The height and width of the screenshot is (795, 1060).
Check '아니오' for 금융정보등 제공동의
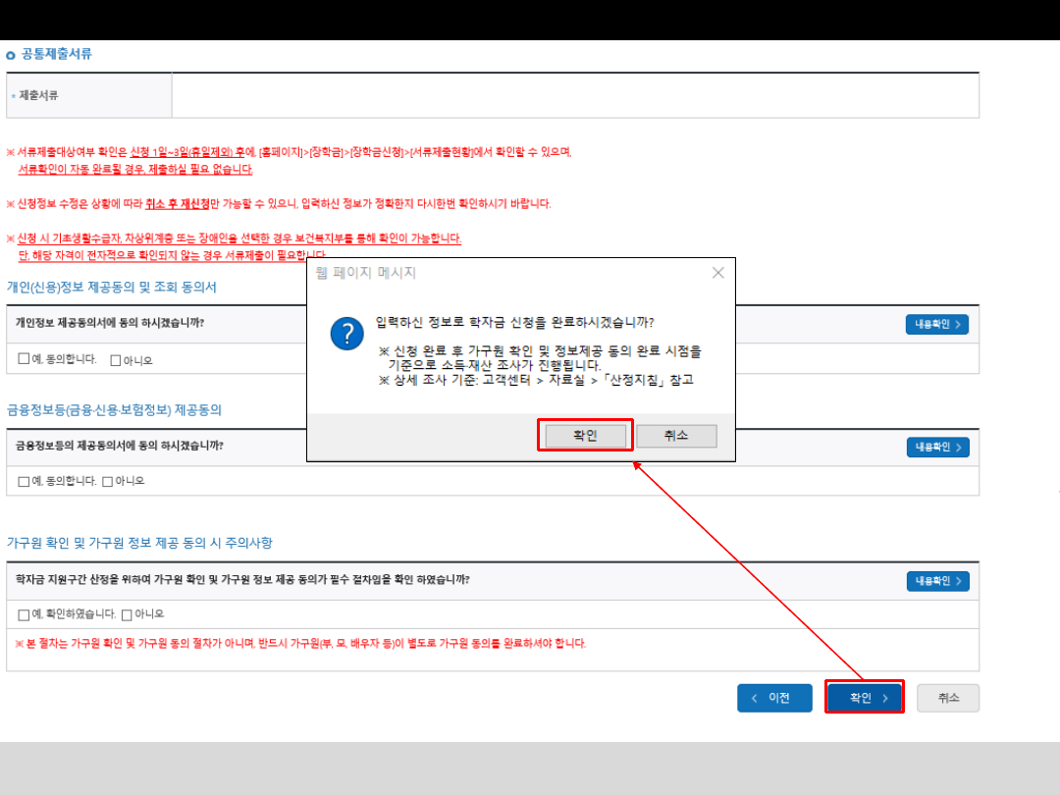pos(107,481)
